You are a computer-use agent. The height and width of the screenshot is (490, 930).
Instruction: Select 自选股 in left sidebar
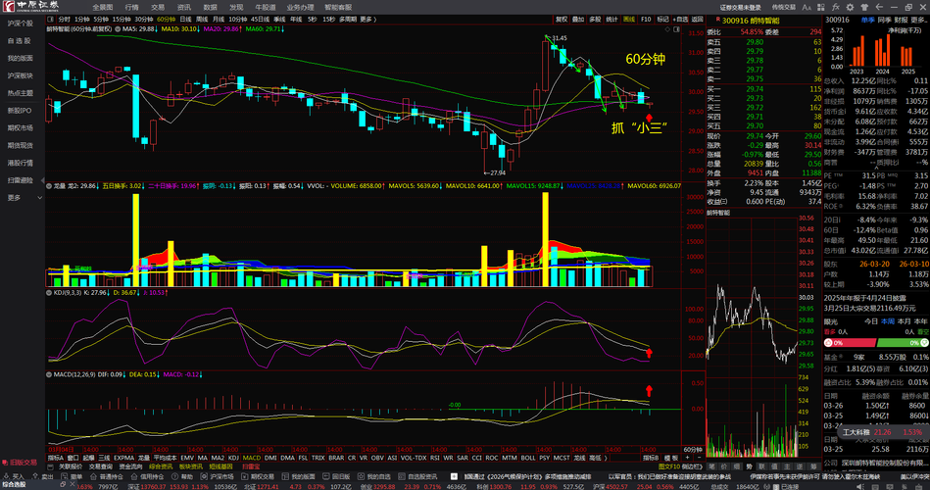tap(20, 41)
